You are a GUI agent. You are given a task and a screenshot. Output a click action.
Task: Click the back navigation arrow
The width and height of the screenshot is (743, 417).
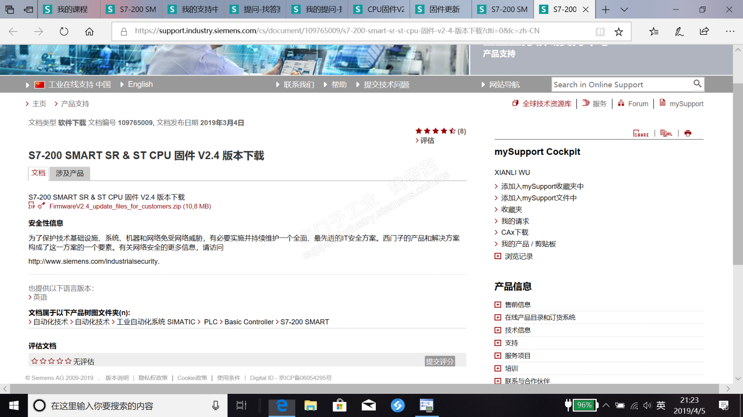(13, 31)
